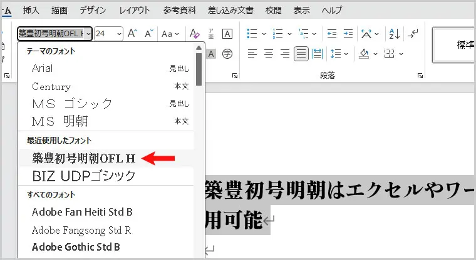The height and width of the screenshot is (260, 476).
Task: Open line and paragraph spacing icon
Action: (336, 54)
